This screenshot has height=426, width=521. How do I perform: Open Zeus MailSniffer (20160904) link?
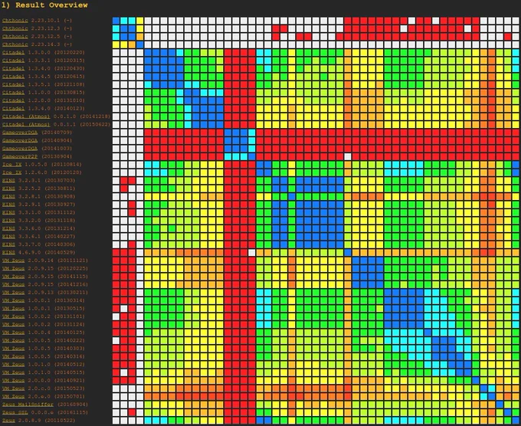(28, 405)
